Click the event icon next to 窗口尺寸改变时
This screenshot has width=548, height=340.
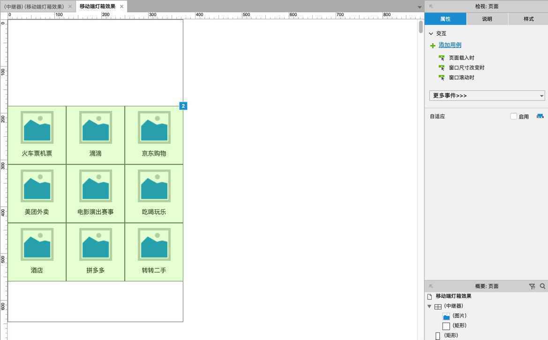click(442, 67)
